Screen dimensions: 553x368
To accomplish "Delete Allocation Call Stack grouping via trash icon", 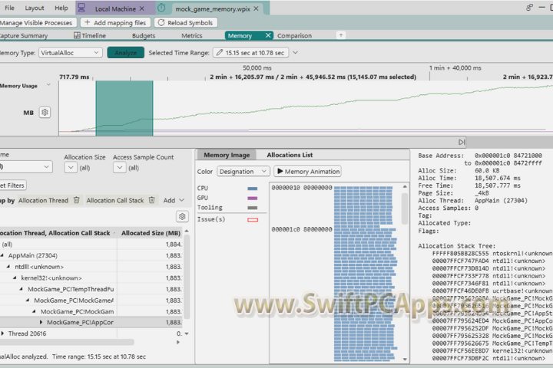I will tap(151, 200).
